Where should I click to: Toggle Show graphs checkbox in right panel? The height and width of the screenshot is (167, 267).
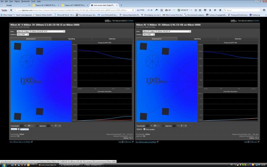pyautogui.click(x=145, y=129)
